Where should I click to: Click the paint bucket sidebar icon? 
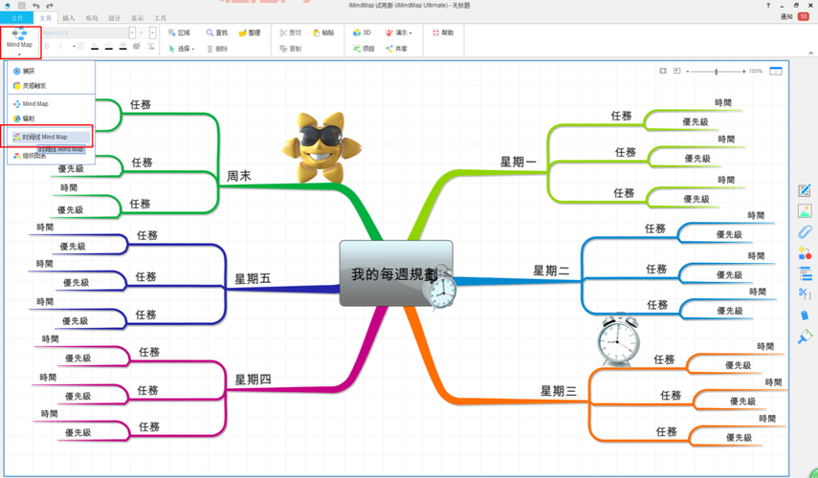pyautogui.click(x=805, y=337)
